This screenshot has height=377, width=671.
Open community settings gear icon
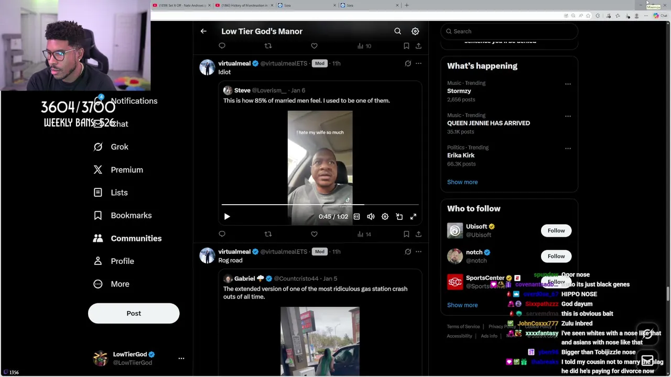[x=415, y=31]
